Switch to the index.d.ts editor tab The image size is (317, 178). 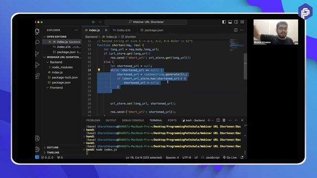121,30
